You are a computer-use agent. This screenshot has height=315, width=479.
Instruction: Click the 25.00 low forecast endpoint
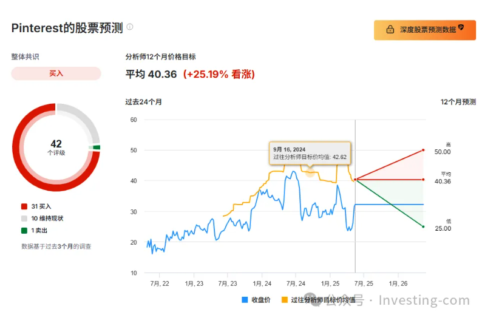[423, 226]
